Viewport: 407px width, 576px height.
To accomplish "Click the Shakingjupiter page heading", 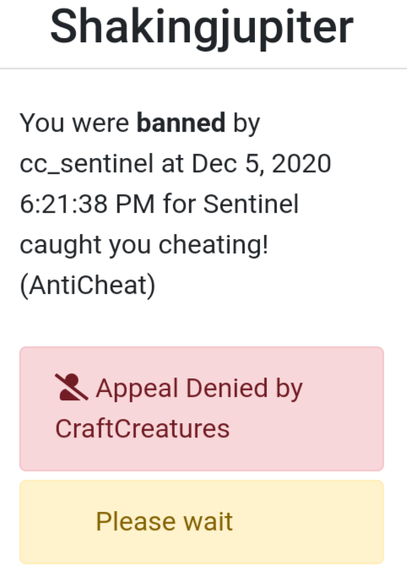I will pos(202,27).
